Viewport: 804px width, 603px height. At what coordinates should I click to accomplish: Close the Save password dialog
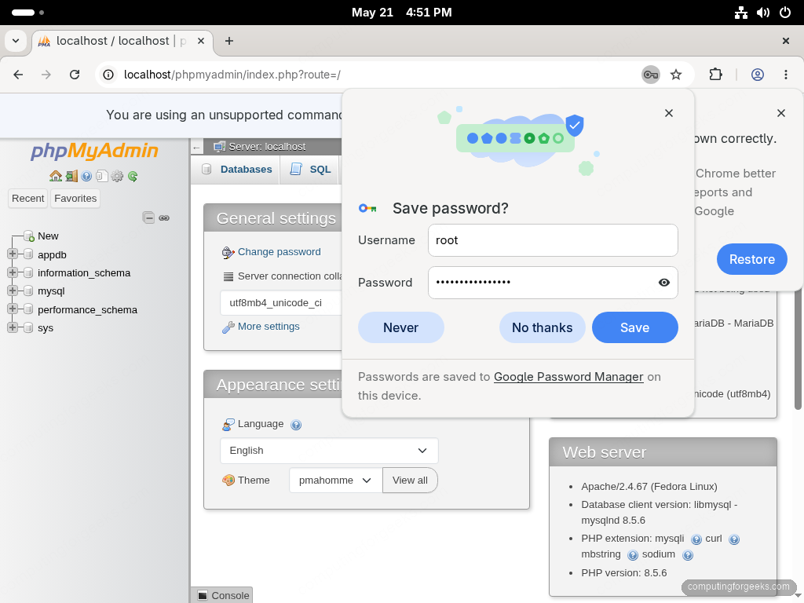coord(669,113)
